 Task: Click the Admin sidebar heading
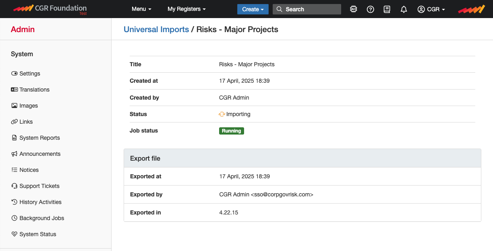[23, 29]
